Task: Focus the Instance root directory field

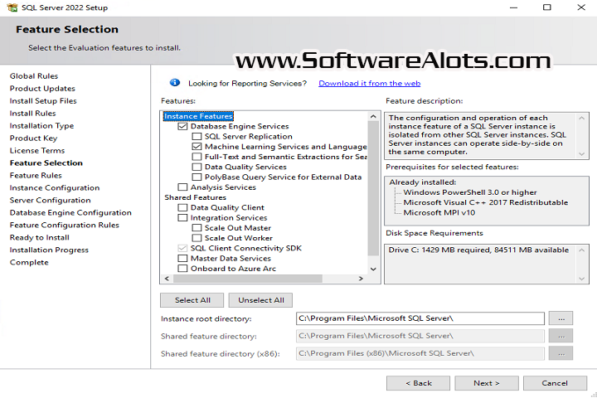Action: [420, 318]
